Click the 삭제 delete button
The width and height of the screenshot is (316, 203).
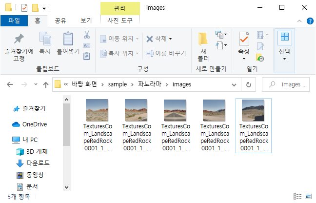pyautogui.click(x=157, y=39)
